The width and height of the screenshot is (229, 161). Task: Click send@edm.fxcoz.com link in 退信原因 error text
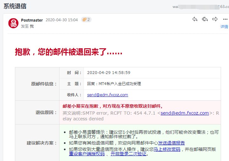(x=184, y=113)
